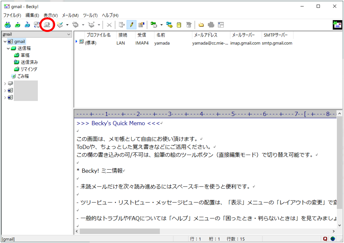
Task: Click the layout change window icon
Action: point(221,25)
